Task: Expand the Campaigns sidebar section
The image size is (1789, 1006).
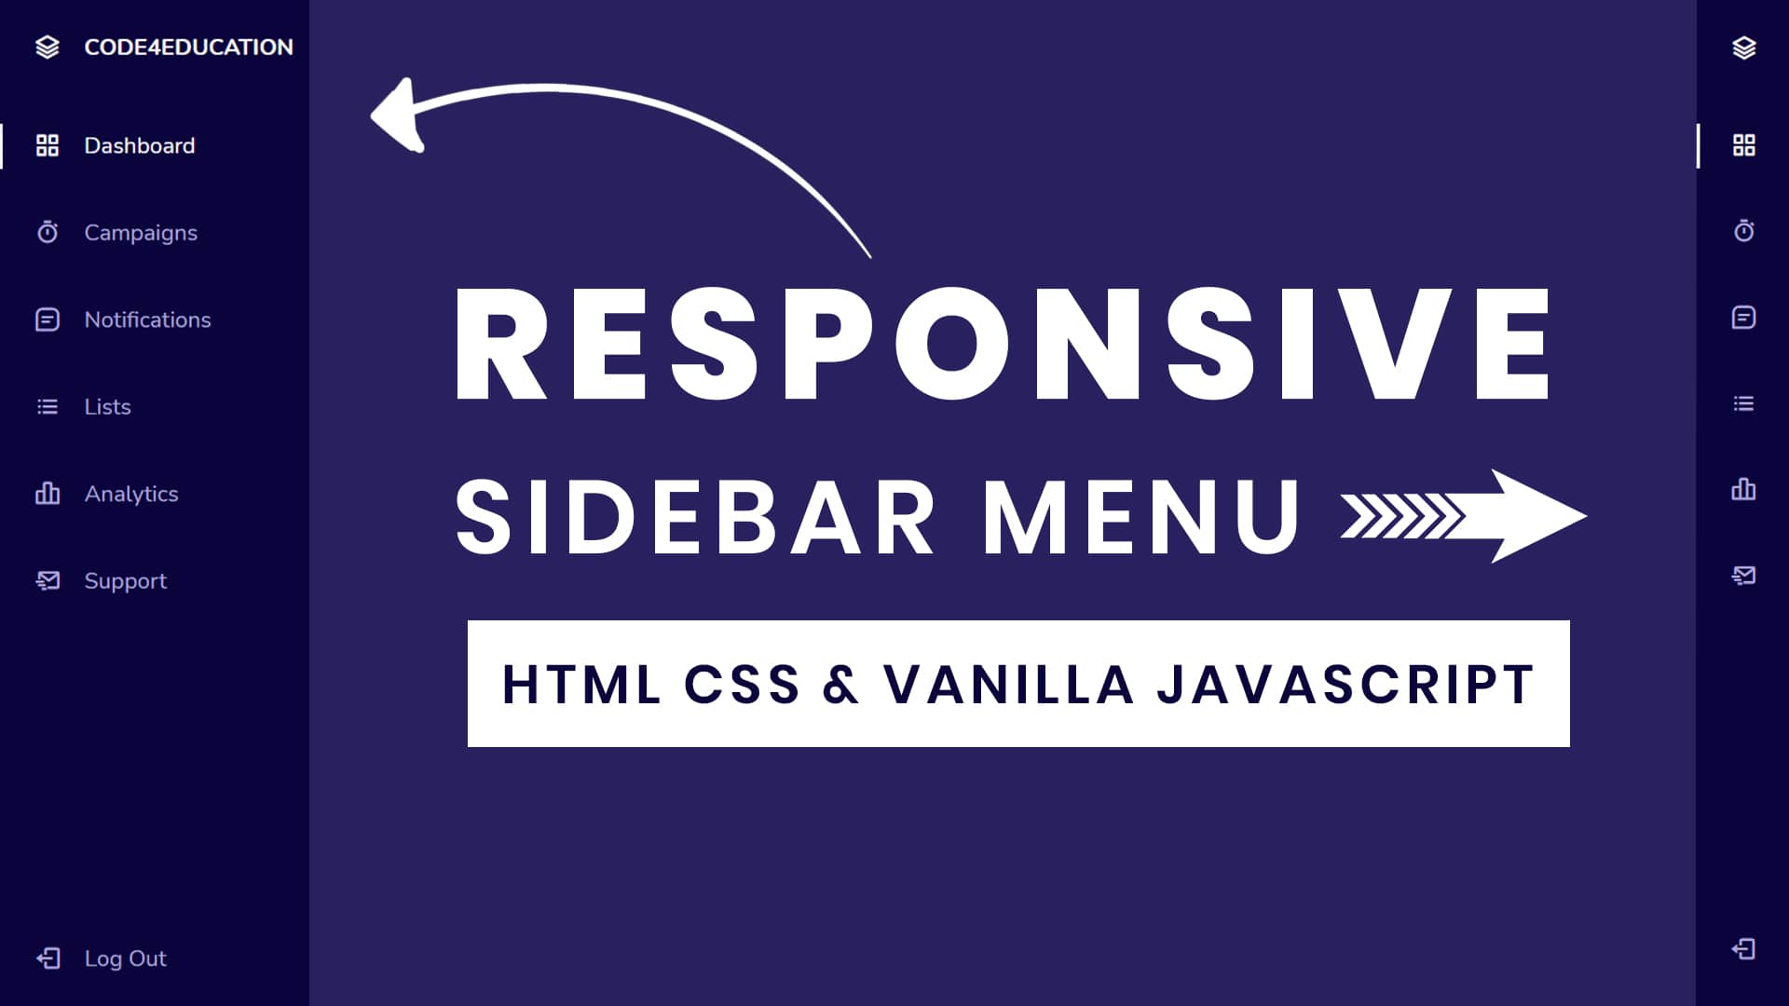Action: pos(140,232)
